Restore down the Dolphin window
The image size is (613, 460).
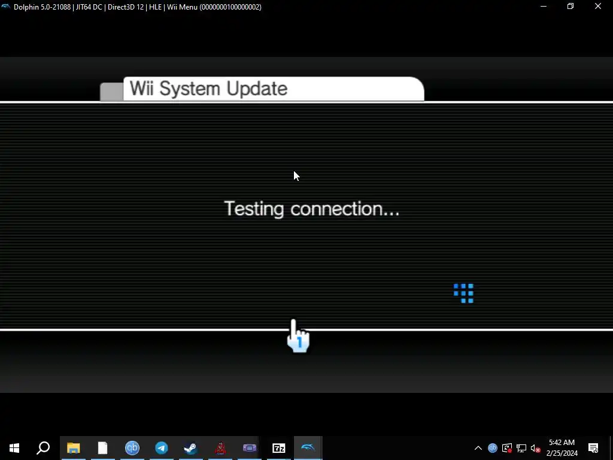pyautogui.click(x=570, y=6)
